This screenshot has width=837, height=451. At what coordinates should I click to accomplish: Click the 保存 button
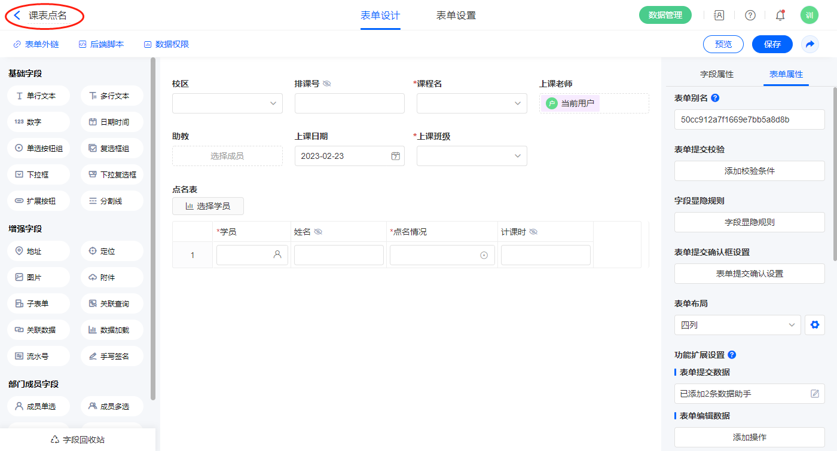[x=772, y=44]
